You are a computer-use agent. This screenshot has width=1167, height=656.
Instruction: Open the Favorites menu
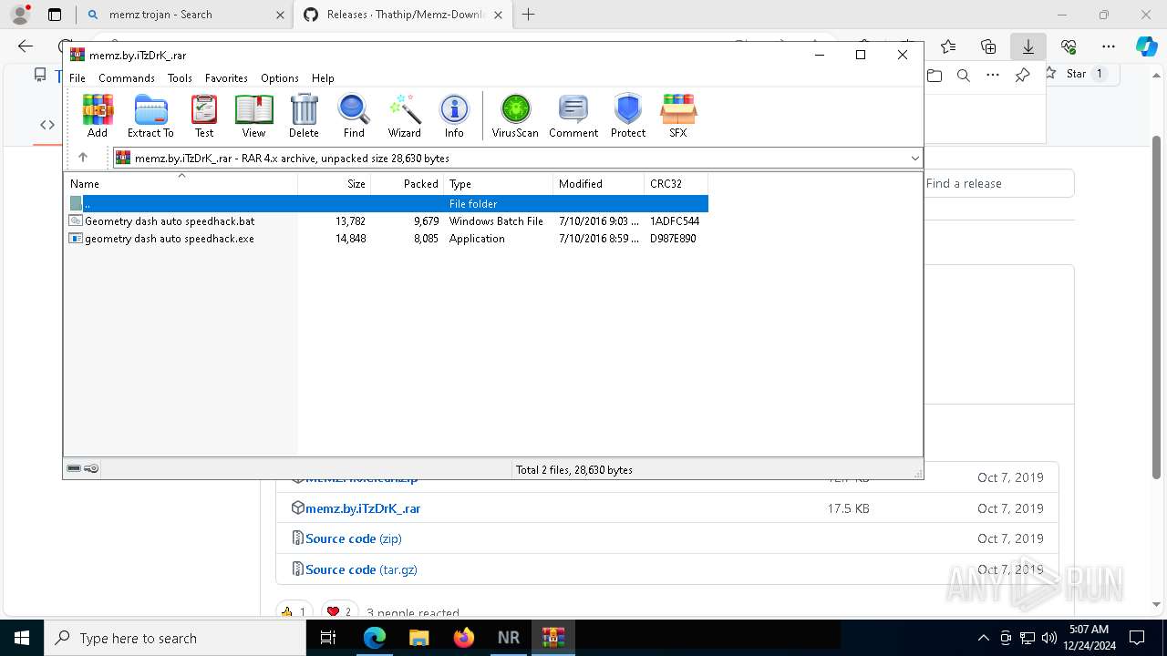coord(226,78)
